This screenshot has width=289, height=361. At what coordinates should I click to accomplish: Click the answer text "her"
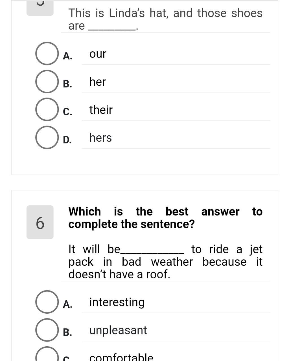click(x=97, y=82)
